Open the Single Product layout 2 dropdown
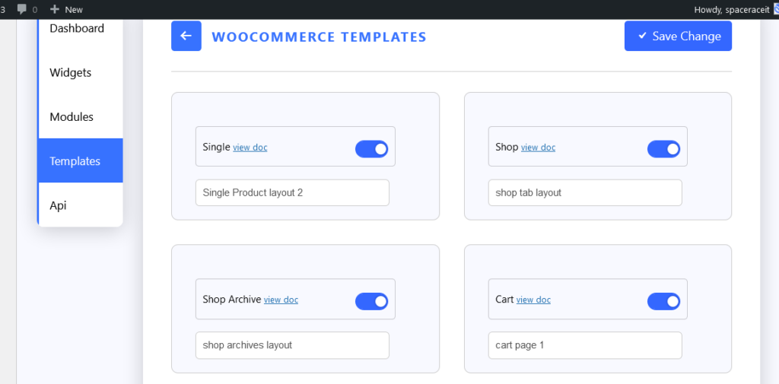Viewport: 779px width, 384px height. [293, 192]
